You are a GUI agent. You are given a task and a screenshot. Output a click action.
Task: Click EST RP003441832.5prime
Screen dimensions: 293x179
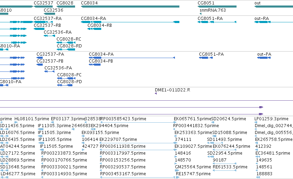(196, 126)
